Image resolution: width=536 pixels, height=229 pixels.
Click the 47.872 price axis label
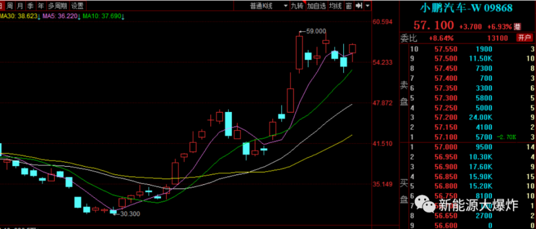383,103
